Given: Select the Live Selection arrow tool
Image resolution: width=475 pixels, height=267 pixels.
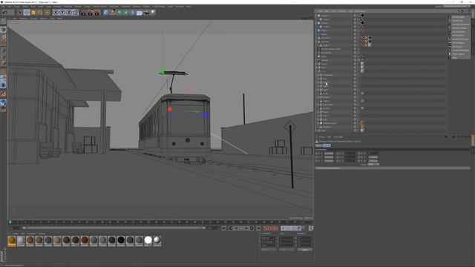Looking at the screenshot, I should (x=20, y=13).
